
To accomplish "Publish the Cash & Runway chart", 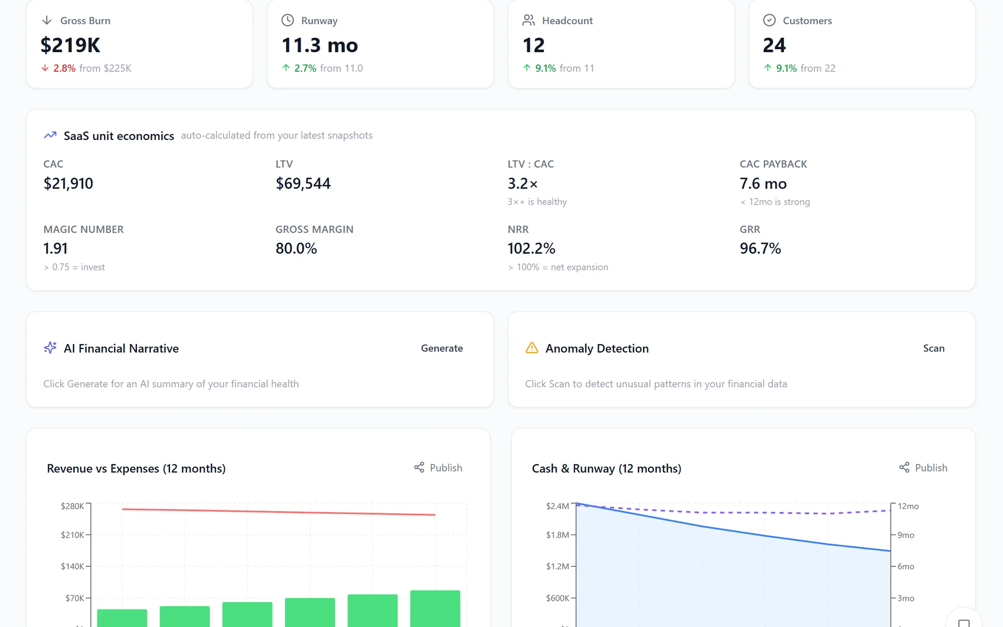I will pyautogui.click(x=923, y=467).
